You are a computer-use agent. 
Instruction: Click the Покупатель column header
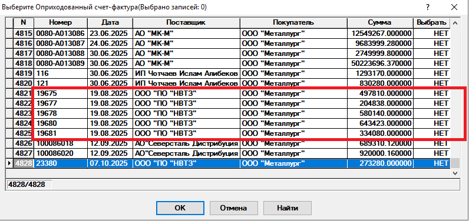point(293,23)
